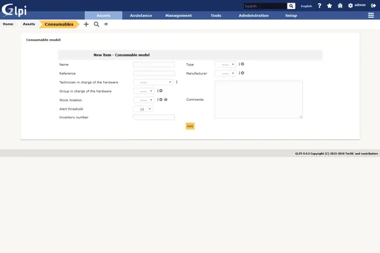Open search via magnifier icon in breadcrumb
The height and width of the screenshot is (253, 380).
pyautogui.click(x=96, y=24)
